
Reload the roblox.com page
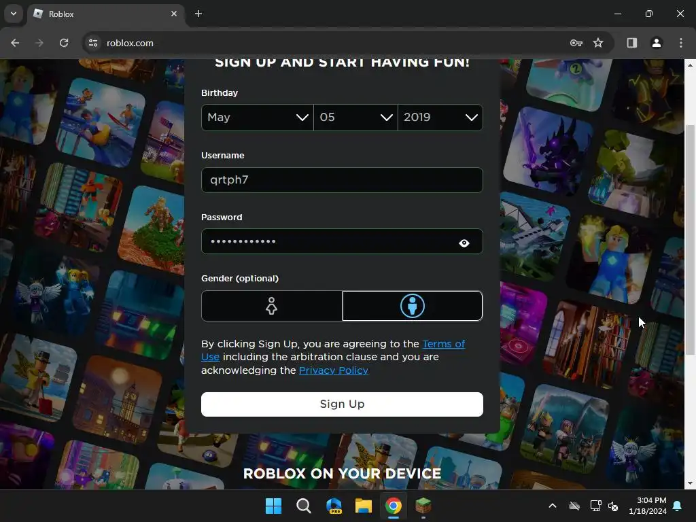click(x=64, y=43)
